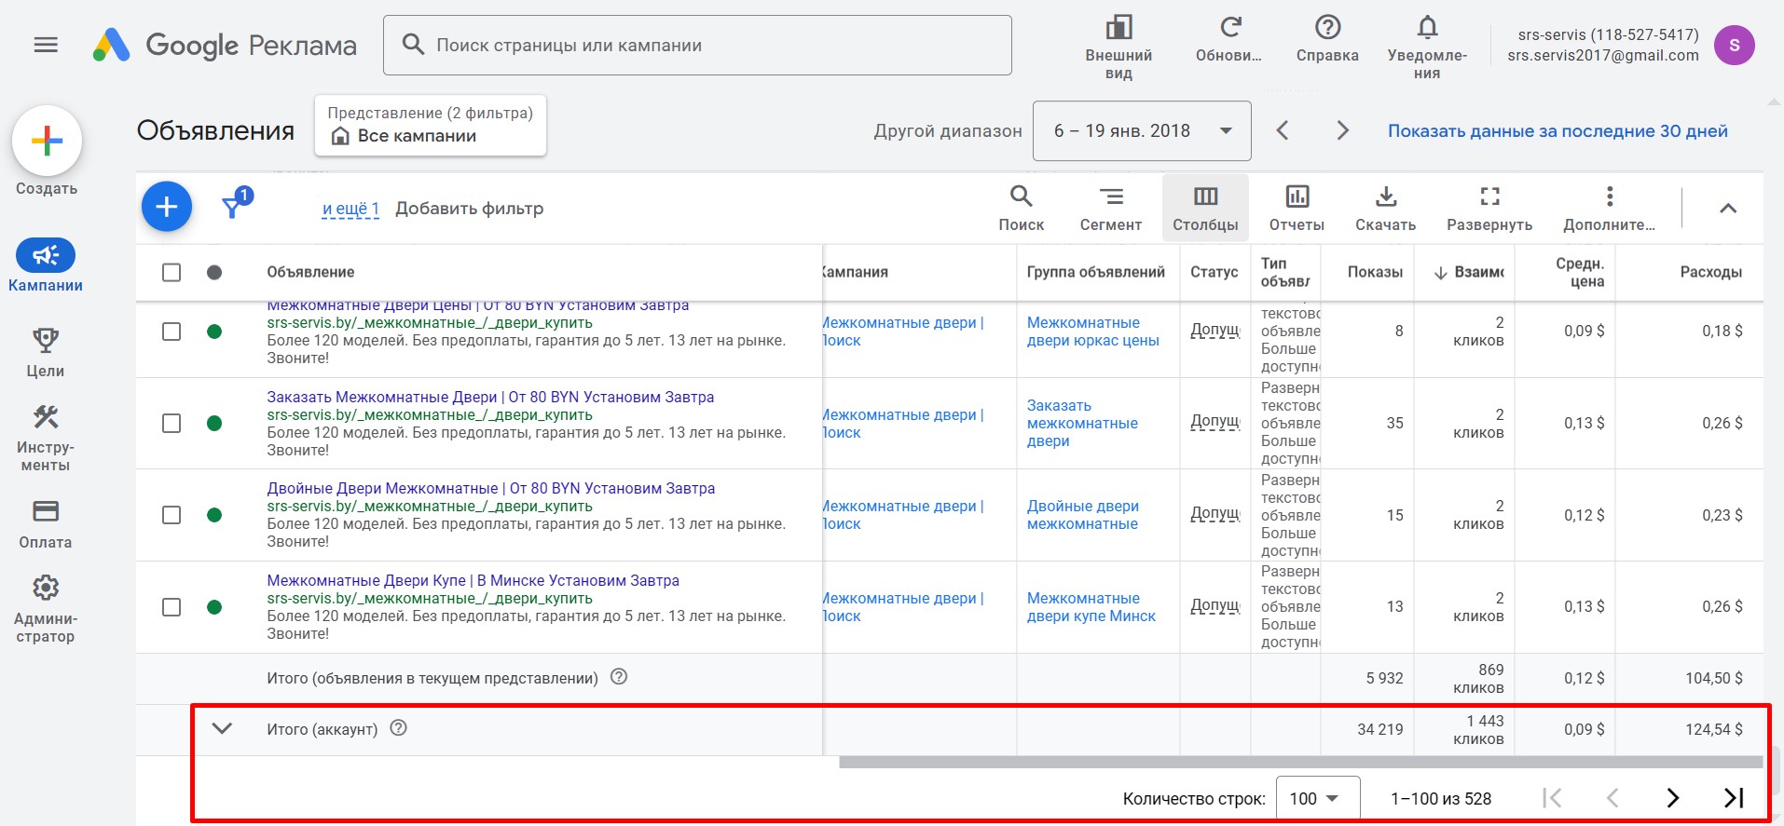Open the account avatar S
Screen dimensions: 1784x826
(x=1734, y=45)
